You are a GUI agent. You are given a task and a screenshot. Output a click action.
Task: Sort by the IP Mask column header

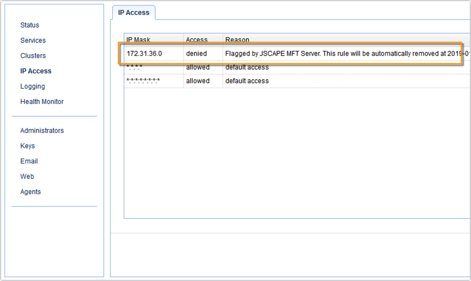point(138,40)
